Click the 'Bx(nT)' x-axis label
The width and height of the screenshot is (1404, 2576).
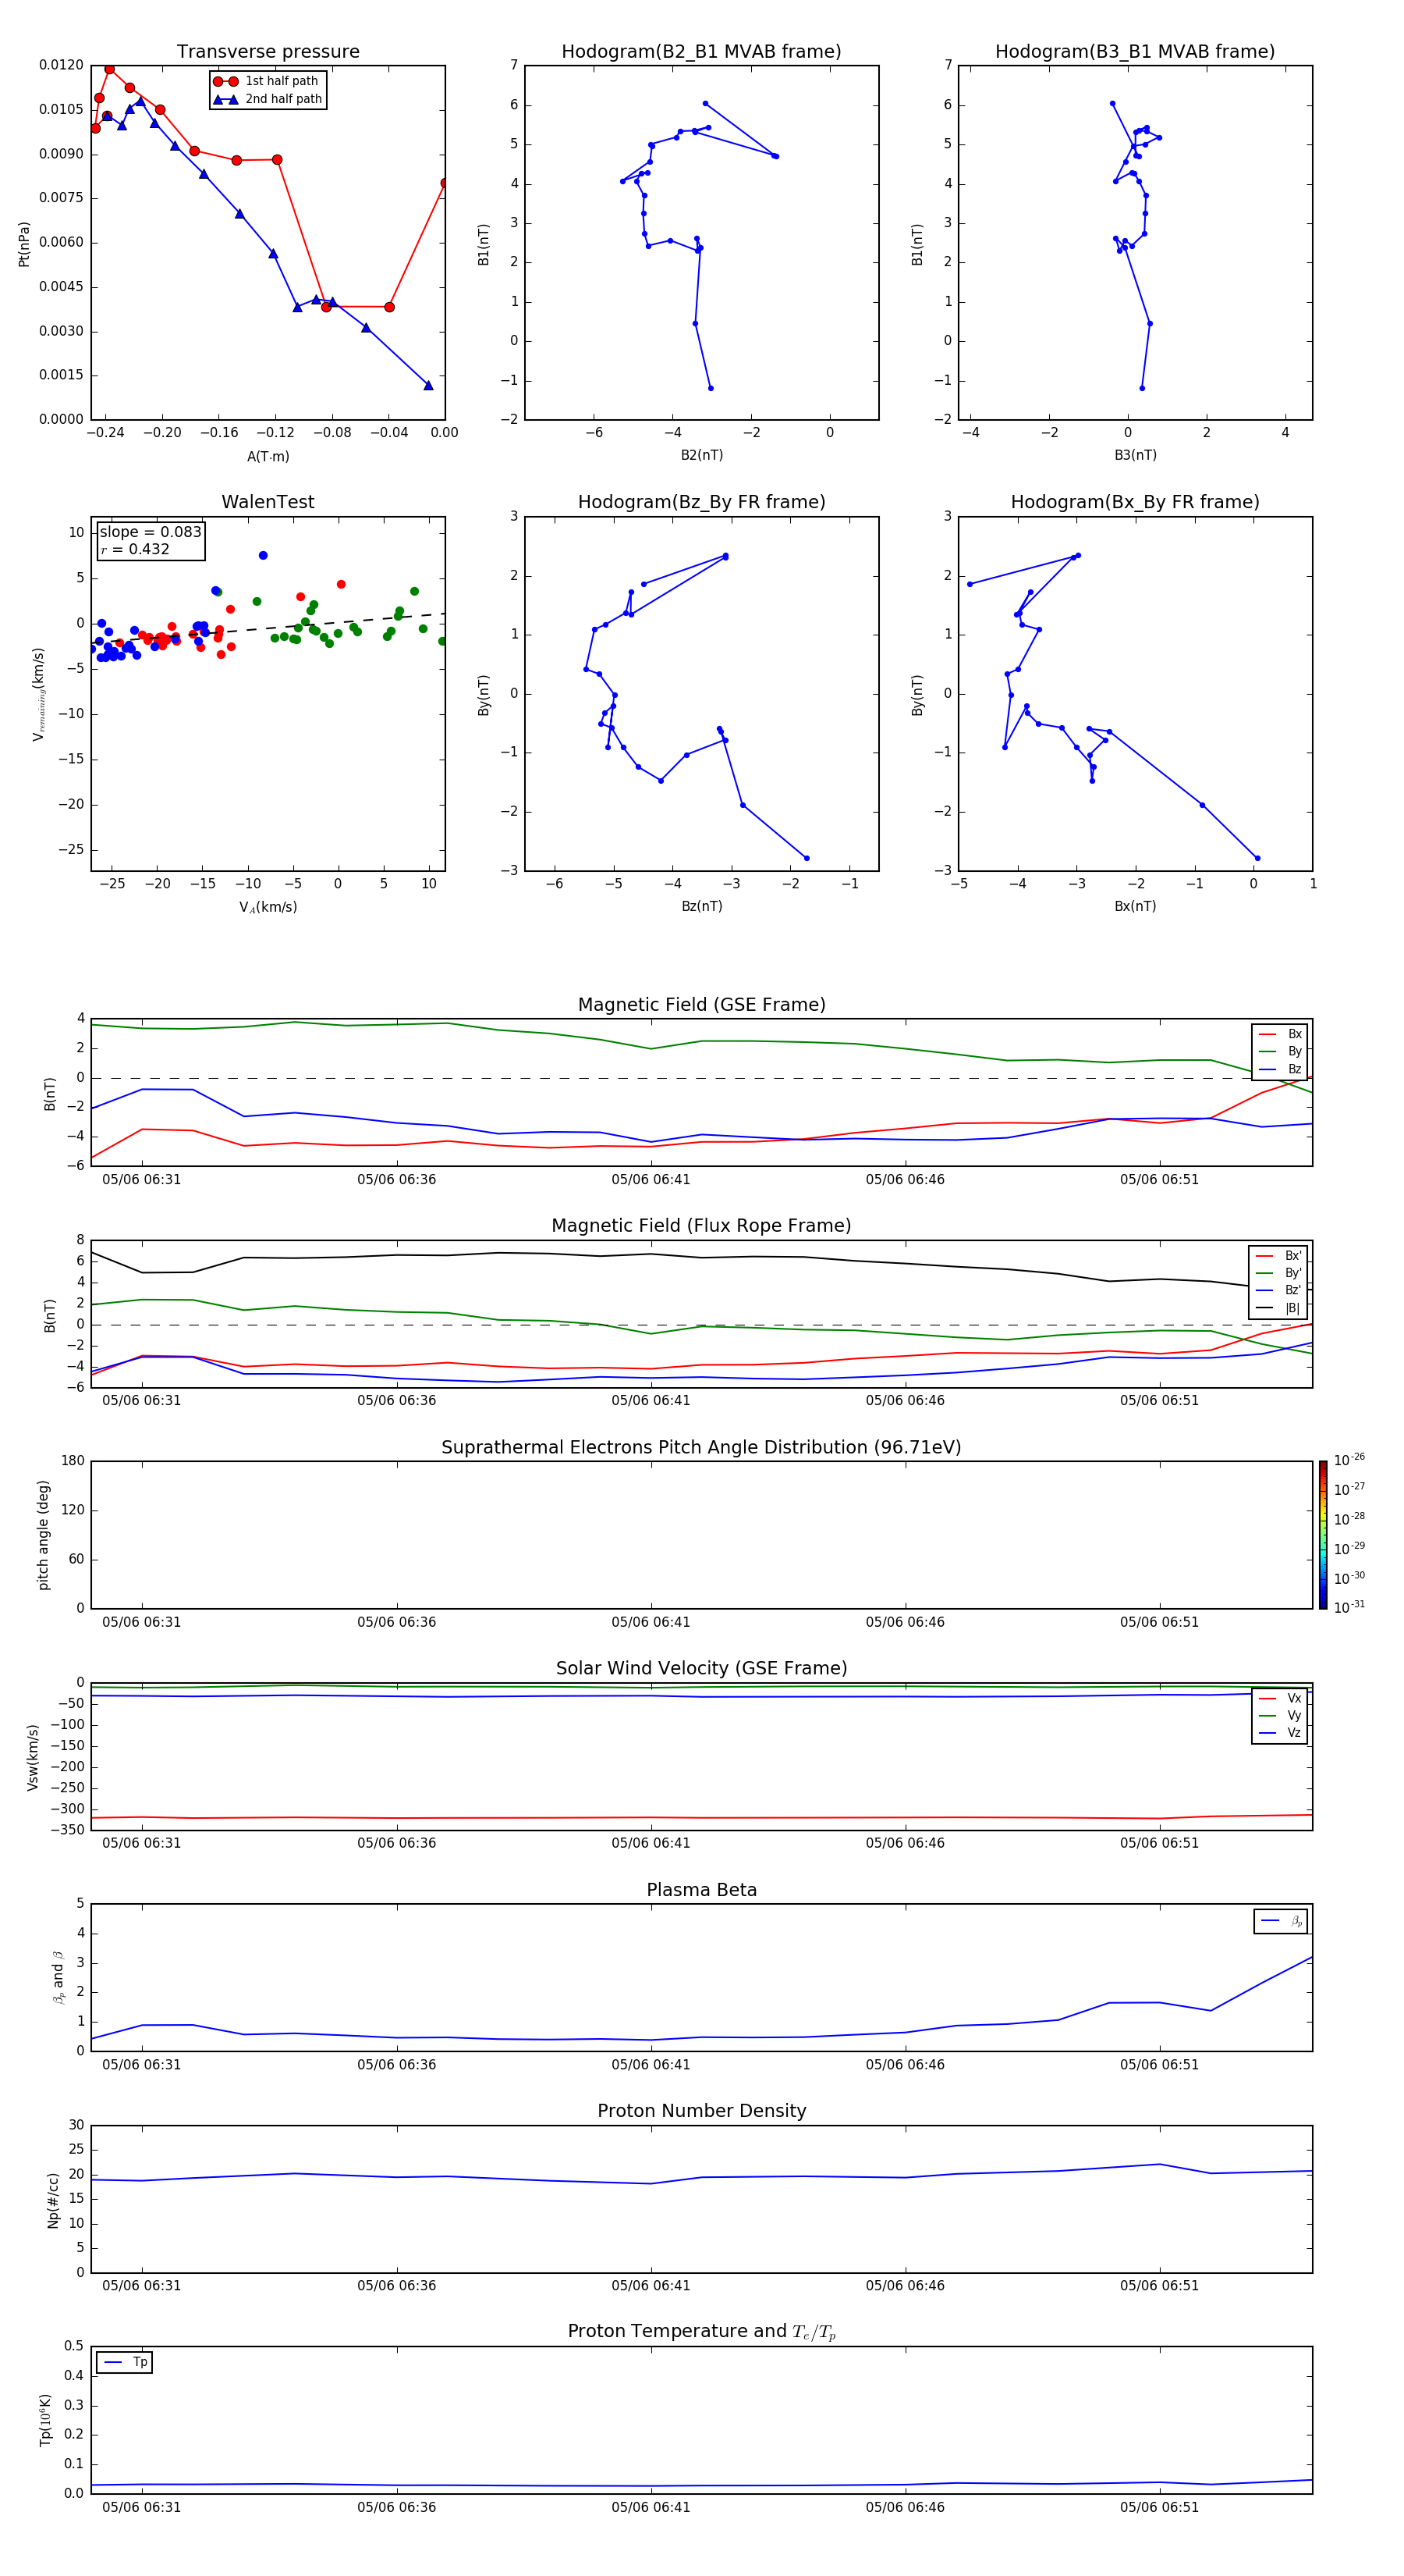pyautogui.click(x=1135, y=906)
